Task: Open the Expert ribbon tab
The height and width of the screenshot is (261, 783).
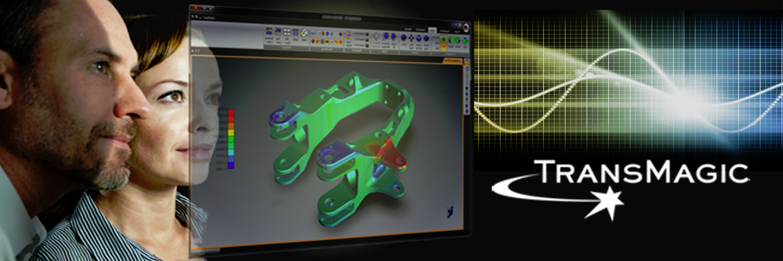Action: point(408,29)
